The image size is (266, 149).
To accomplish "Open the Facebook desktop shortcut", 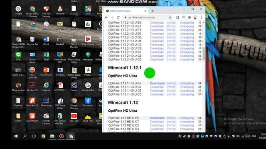I will (88, 102).
